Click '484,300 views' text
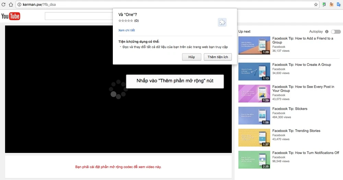This screenshot has height=180, width=343. click(x=282, y=117)
